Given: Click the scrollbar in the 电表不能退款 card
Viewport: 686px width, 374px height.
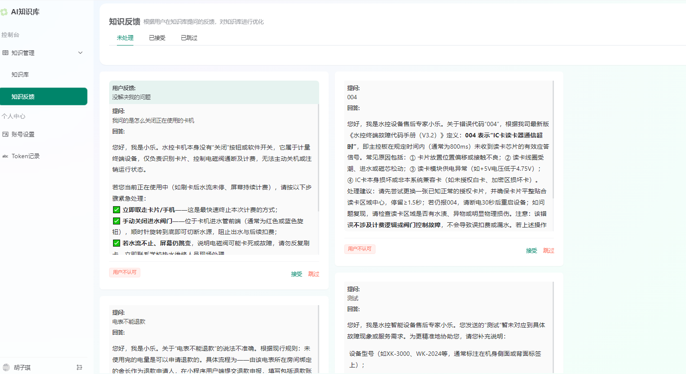Looking at the screenshot, I should click(x=318, y=339).
